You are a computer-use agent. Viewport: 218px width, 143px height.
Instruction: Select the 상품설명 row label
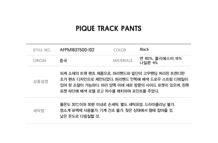[x=40, y=82]
